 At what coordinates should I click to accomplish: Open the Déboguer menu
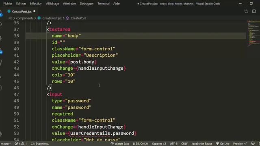[87, 4]
